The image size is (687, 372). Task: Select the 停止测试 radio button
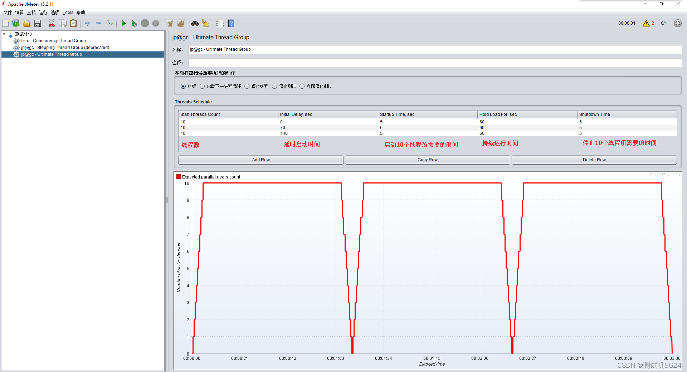[274, 86]
